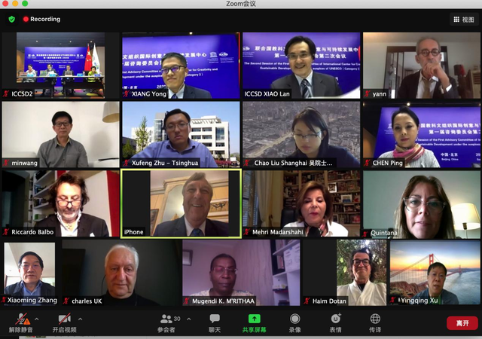
Task: Click the red Recording indicator
Action: click(41, 19)
